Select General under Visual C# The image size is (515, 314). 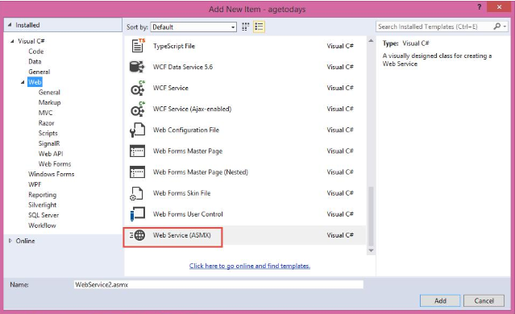(39, 72)
